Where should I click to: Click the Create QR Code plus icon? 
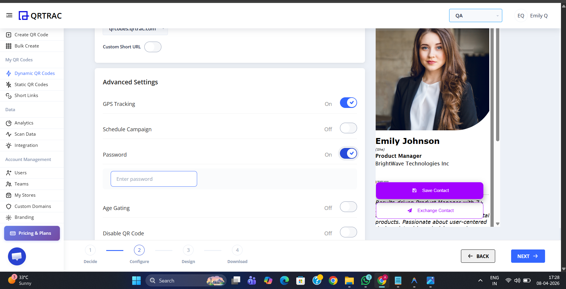(9, 35)
